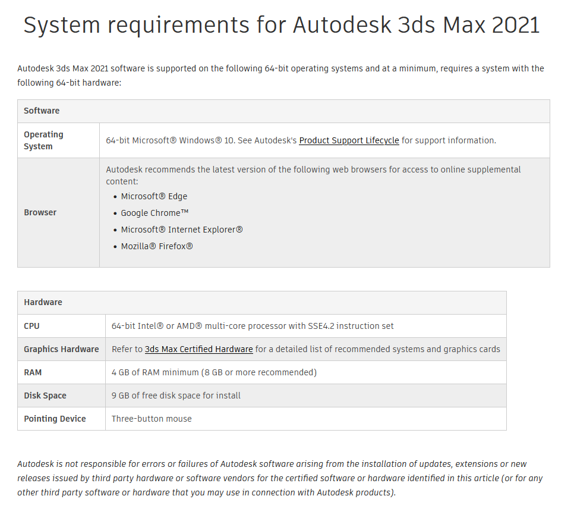Click the Graphics Hardware row label
This screenshot has width=574, height=521.
(62, 349)
